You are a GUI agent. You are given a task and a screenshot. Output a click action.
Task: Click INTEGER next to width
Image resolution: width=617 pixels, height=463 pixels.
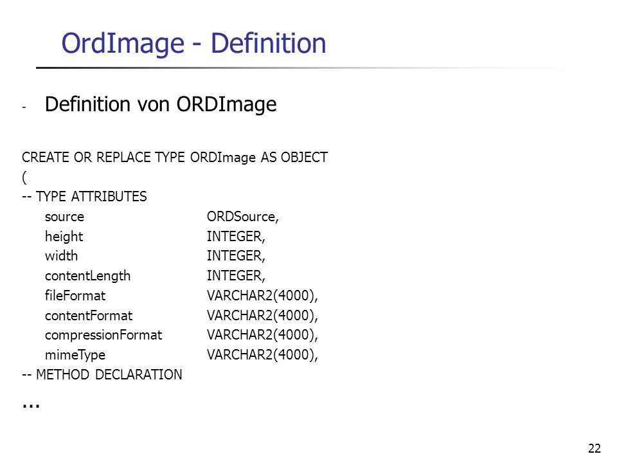[236, 256]
